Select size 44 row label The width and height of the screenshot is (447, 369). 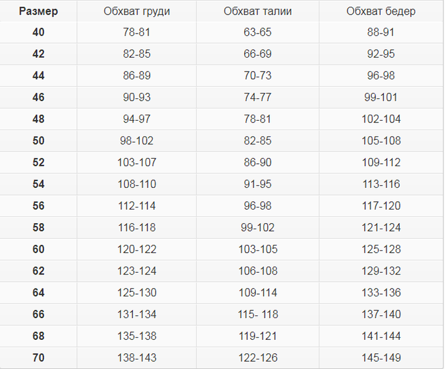click(x=38, y=76)
